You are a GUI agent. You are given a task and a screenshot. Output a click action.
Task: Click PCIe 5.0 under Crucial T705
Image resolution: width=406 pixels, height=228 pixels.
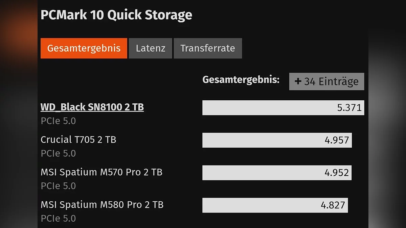58,153
